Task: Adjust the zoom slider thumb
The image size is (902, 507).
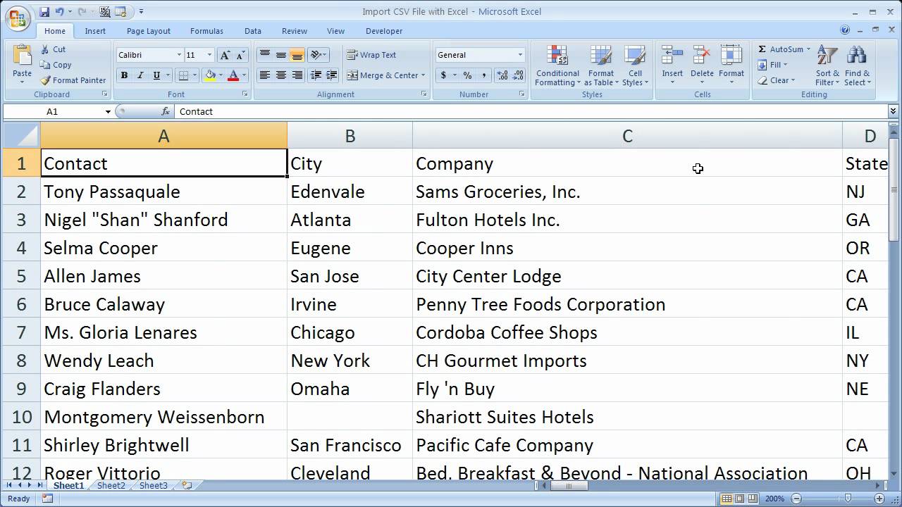Action: point(848,499)
